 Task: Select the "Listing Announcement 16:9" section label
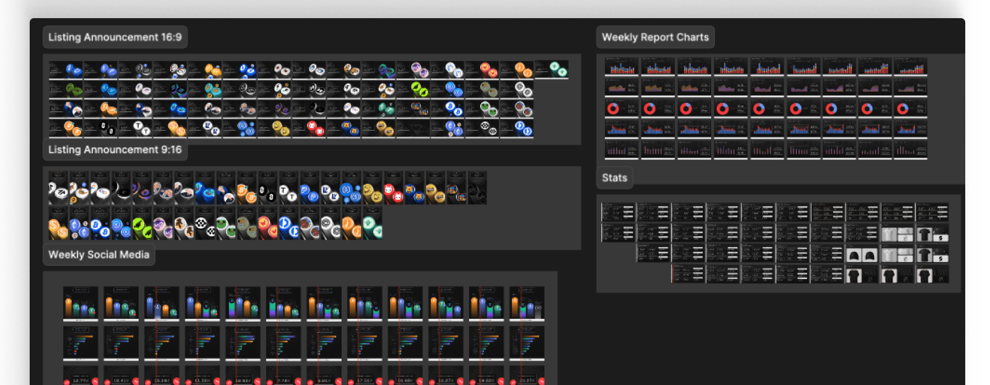click(115, 37)
